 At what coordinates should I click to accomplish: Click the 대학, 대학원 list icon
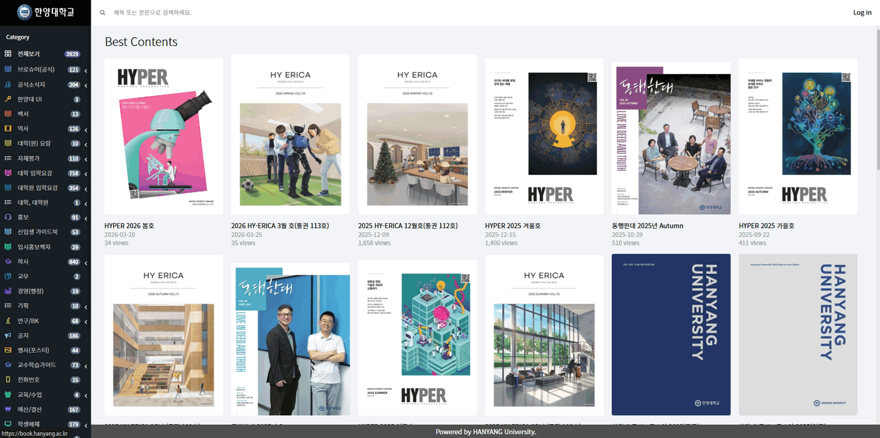pyautogui.click(x=8, y=203)
